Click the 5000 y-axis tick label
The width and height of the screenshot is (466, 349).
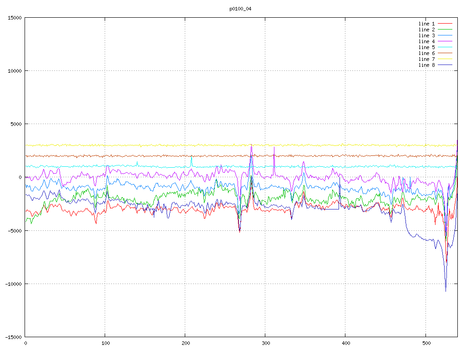(x=16, y=124)
